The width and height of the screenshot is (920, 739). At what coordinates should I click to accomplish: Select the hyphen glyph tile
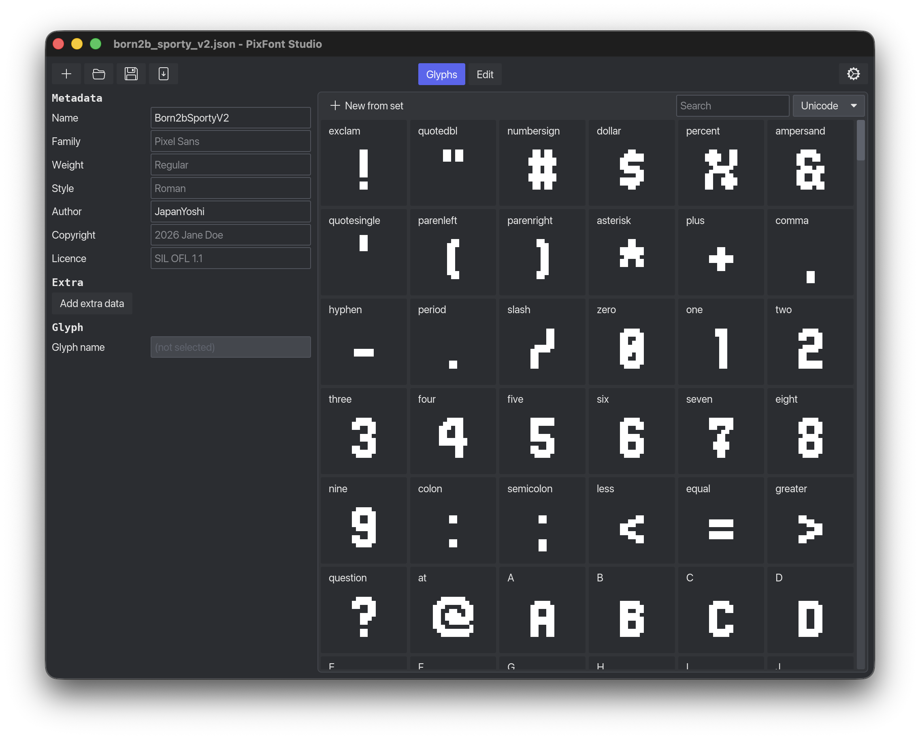pos(364,341)
